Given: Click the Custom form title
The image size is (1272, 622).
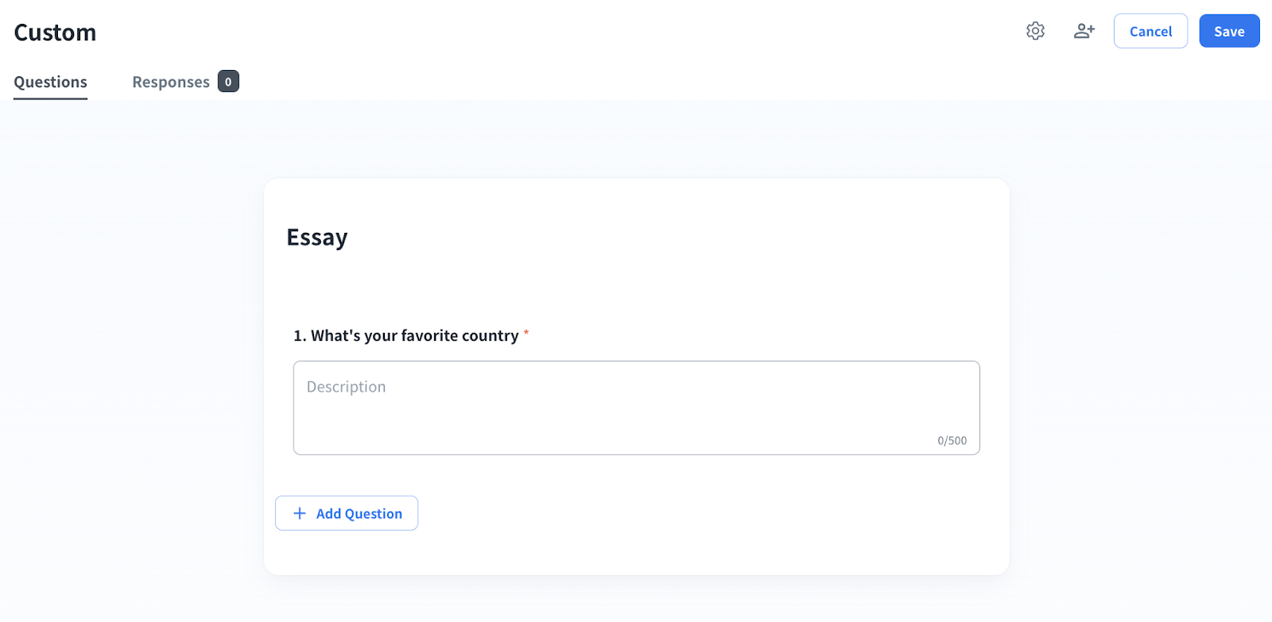Looking at the screenshot, I should [55, 33].
